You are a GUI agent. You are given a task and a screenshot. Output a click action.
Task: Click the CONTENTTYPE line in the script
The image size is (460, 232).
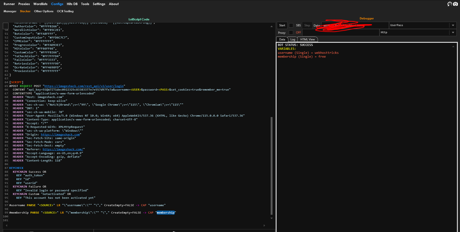pos(54,93)
